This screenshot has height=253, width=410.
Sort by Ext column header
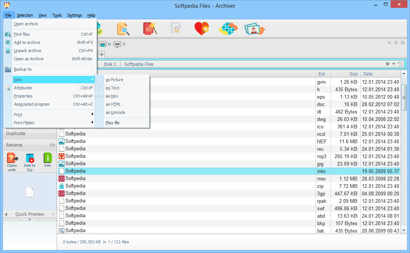coord(323,74)
